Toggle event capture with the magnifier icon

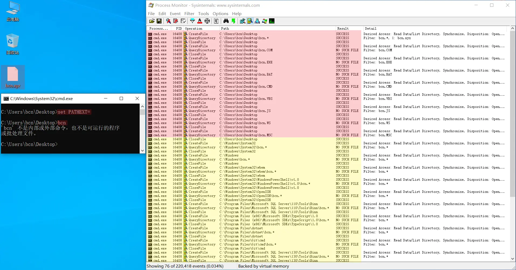[168, 21]
